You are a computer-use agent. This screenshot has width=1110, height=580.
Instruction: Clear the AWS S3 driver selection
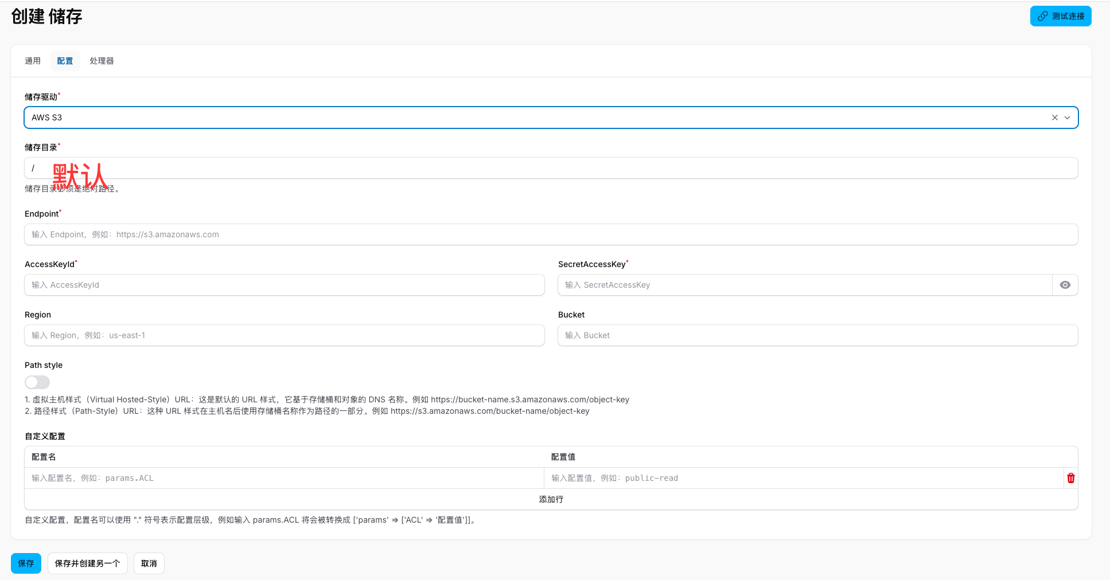[x=1054, y=117]
